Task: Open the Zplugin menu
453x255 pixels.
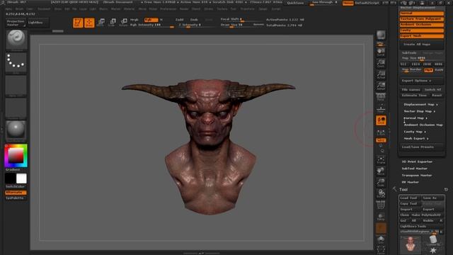Action: click(263, 9)
